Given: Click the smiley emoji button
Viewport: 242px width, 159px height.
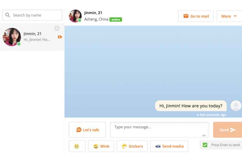Looking at the screenshot, I should coord(77,146).
